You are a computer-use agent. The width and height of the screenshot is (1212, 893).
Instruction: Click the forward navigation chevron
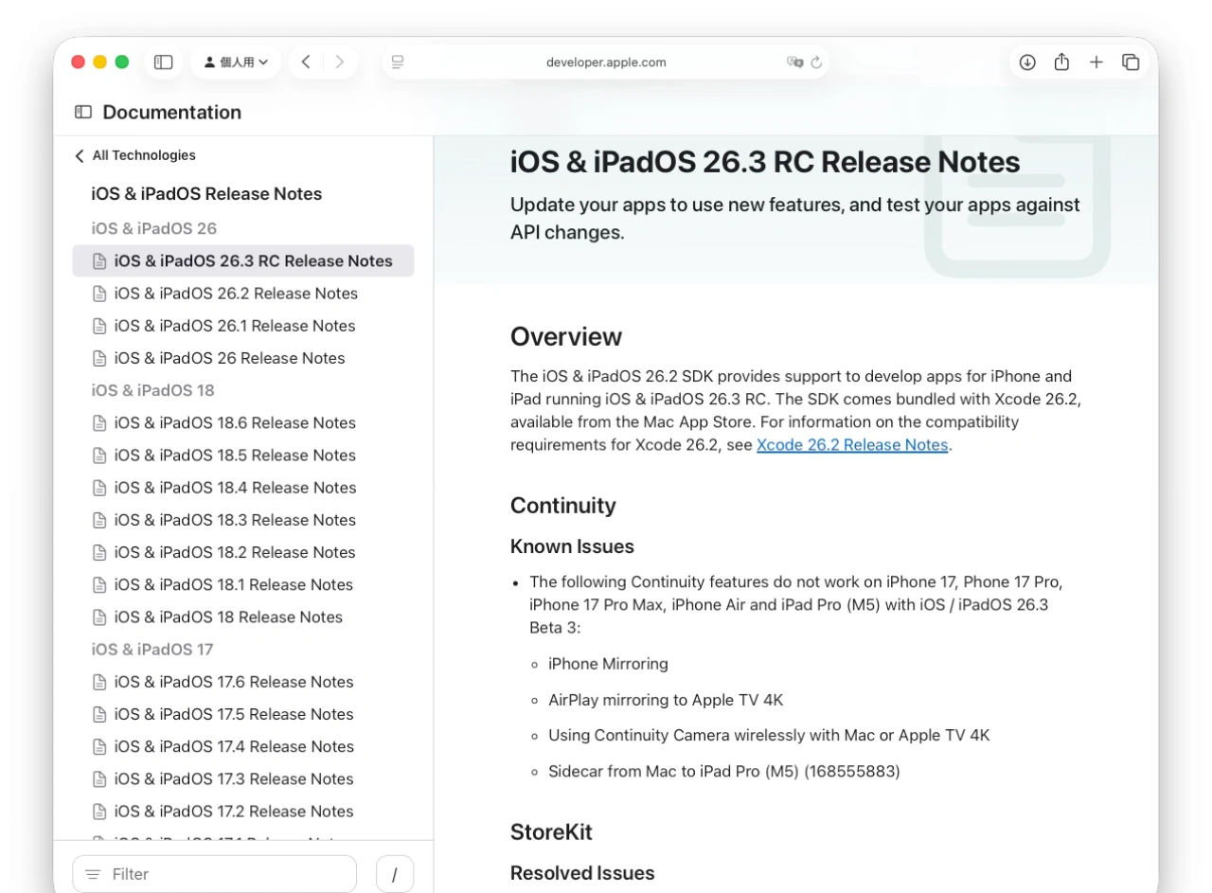click(x=339, y=62)
